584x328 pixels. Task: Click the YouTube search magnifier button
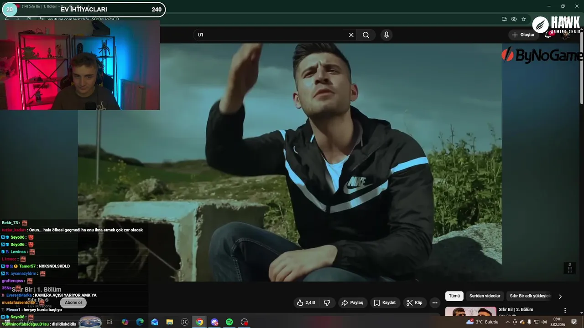pos(366,35)
